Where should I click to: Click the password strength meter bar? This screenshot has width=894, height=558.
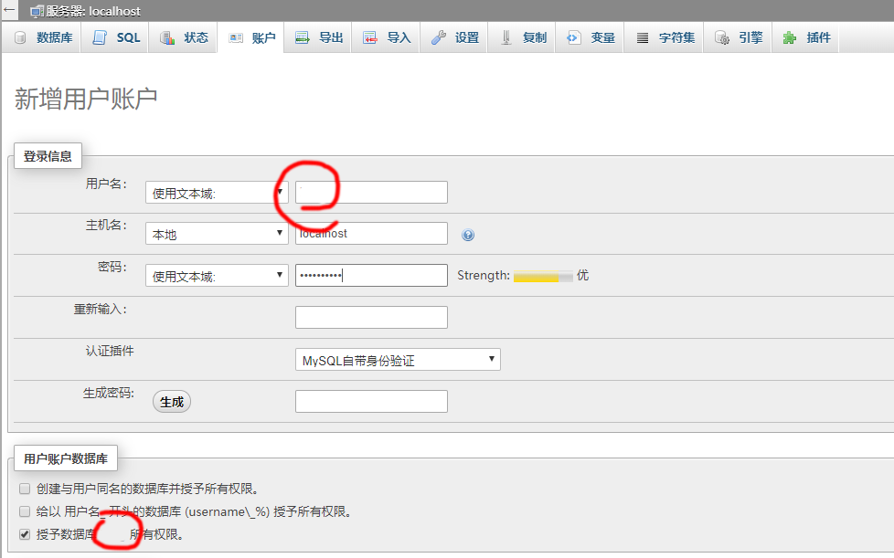click(x=543, y=276)
